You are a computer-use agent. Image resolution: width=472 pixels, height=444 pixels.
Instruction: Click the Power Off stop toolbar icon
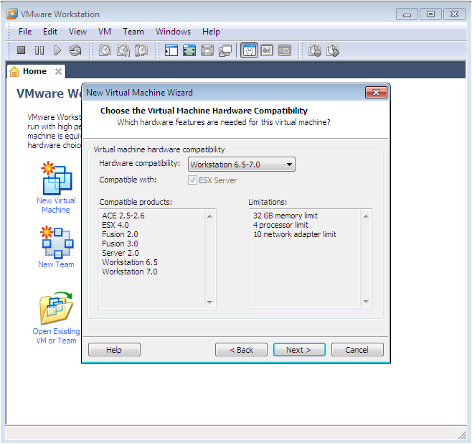coord(21,50)
